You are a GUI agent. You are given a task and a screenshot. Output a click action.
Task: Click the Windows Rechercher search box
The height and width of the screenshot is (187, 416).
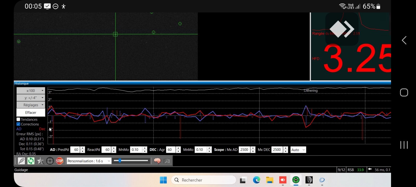tap(203, 180)
